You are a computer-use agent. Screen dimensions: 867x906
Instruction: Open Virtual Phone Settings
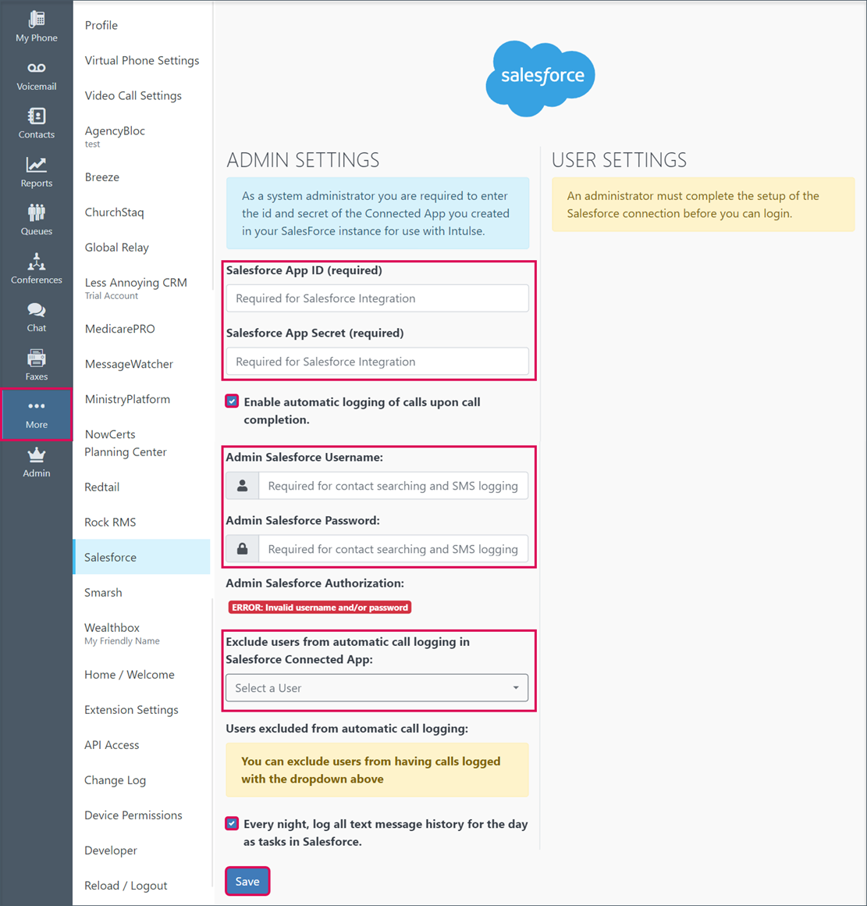click(142, 61)
